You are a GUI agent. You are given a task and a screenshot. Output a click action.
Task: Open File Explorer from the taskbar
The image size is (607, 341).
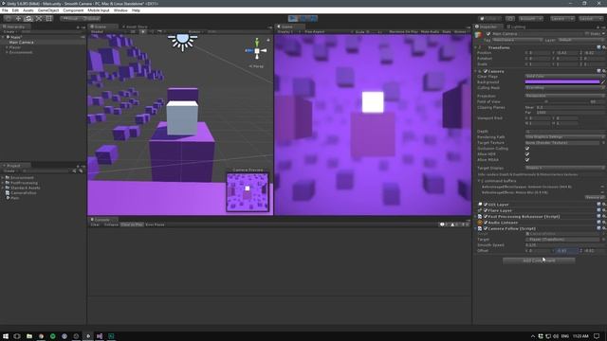click(x=29, y=336)
